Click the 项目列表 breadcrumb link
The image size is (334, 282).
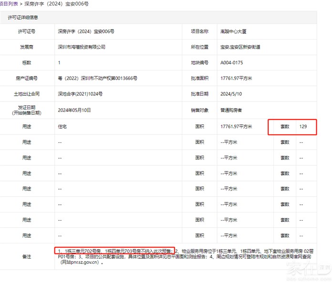pos(9,4)
